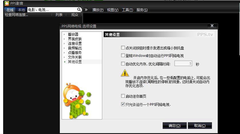Enable 登陆Windows时自动运行PPS网络电视 checkbox

(123, 55)
